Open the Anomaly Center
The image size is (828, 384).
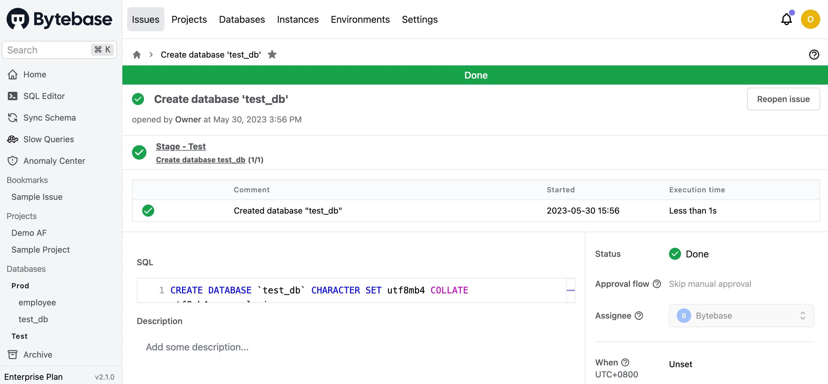54,161
